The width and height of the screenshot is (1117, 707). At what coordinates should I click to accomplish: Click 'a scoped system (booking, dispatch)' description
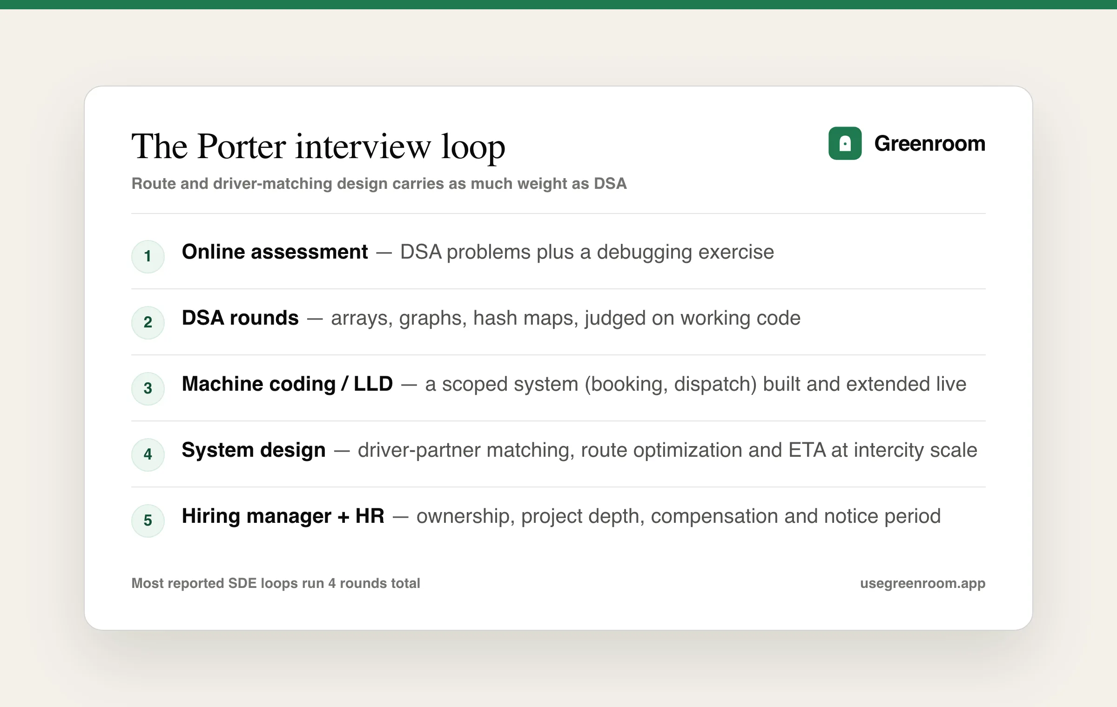(x=696, y=384)
